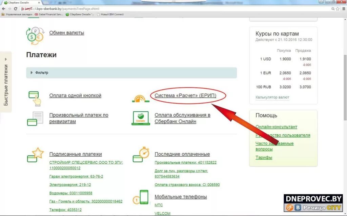Open the Тарифы help link

(x=264, y=157)
